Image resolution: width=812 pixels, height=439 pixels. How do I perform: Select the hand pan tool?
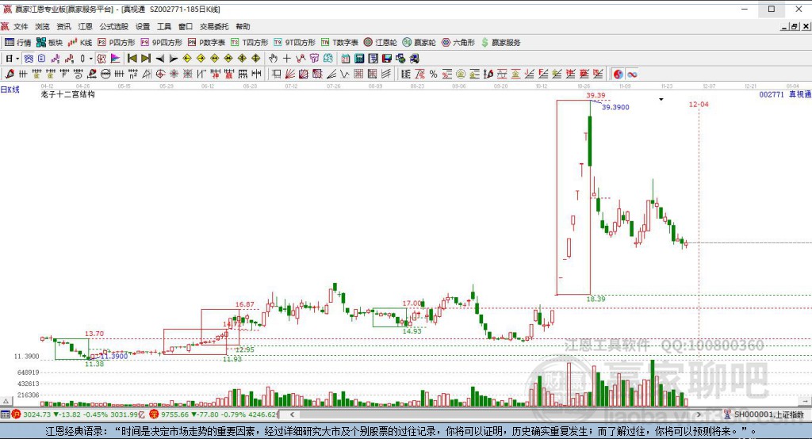coord(273,59)
